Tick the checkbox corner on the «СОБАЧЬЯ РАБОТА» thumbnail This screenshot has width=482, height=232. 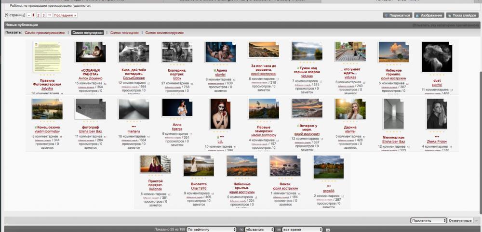(104, 44)
